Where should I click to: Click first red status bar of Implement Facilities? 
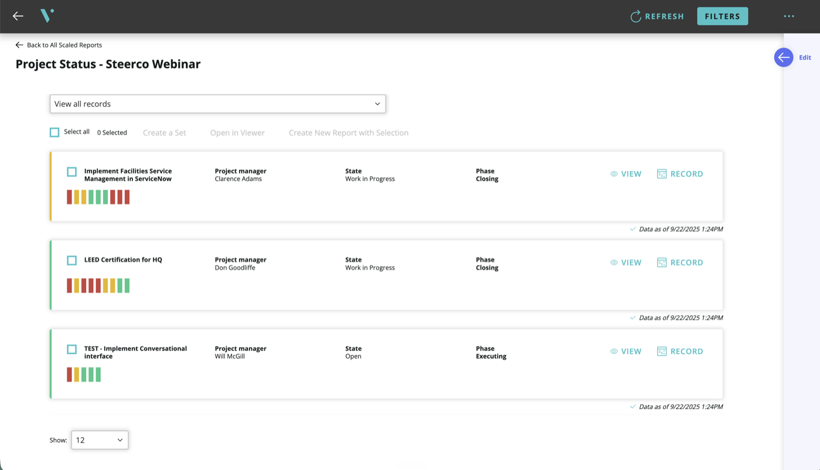click(69, 197)
